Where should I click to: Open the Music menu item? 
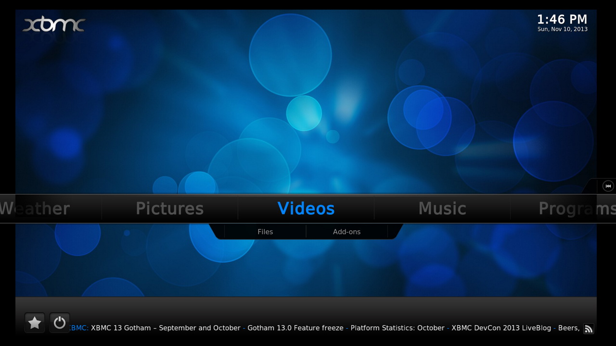pyautogui.click(x=442, y=209)
